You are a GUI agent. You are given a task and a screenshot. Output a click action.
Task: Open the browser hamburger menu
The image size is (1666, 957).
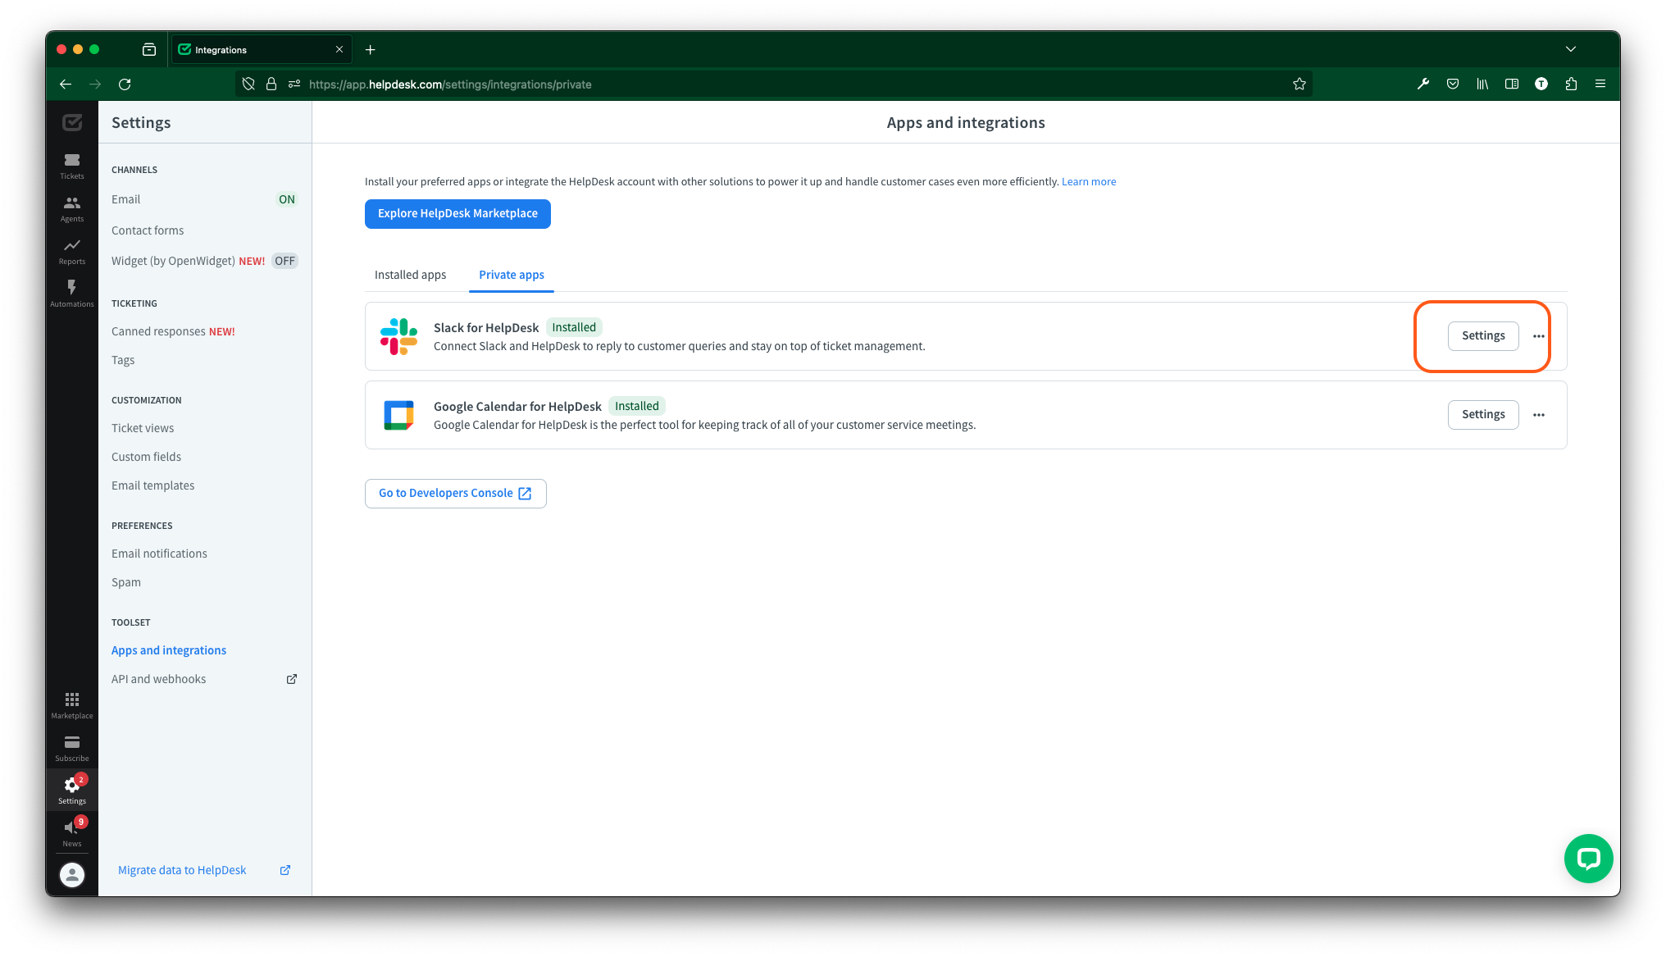pos(1600,84)
